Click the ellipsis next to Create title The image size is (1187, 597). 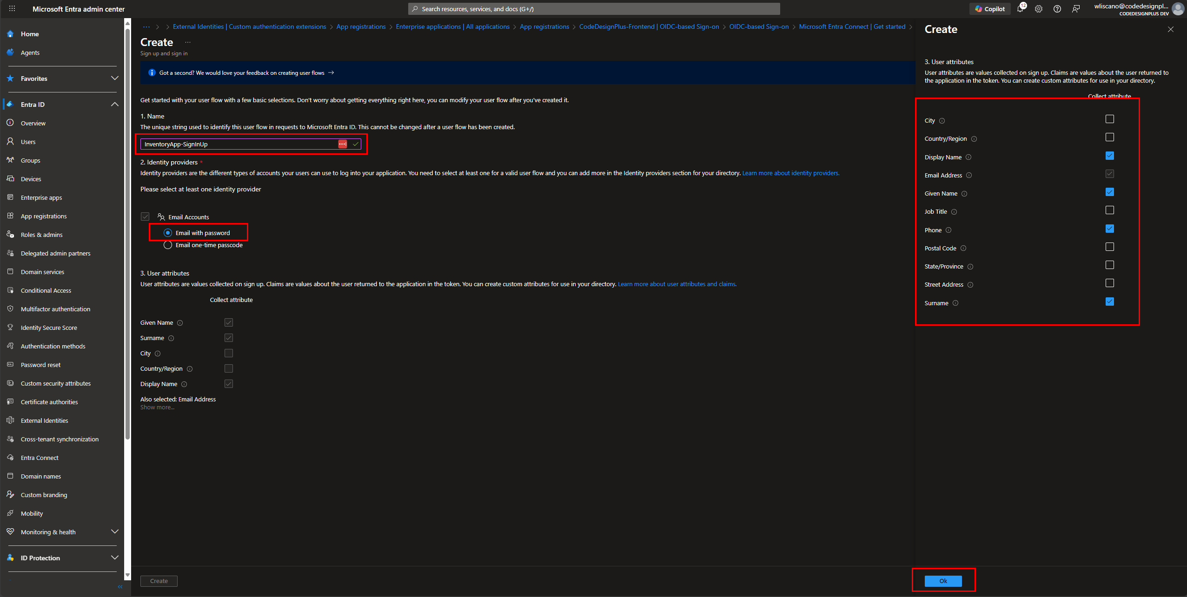tap(188, 42)
